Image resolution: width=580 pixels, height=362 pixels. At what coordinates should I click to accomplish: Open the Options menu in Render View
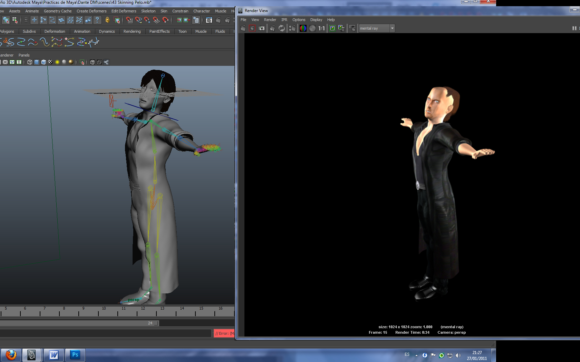(x=299, y=20)
